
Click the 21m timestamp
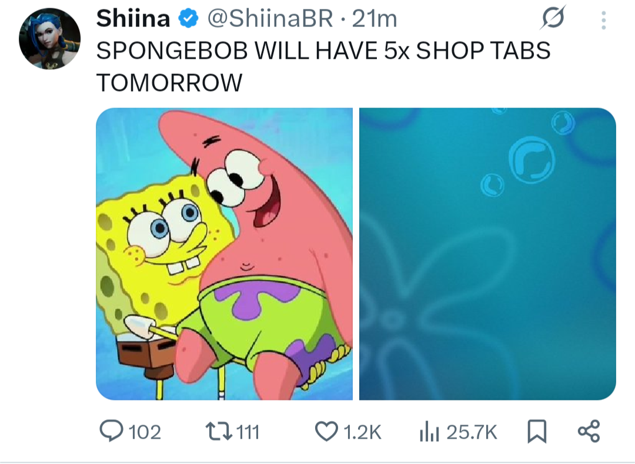click(375, 19)
